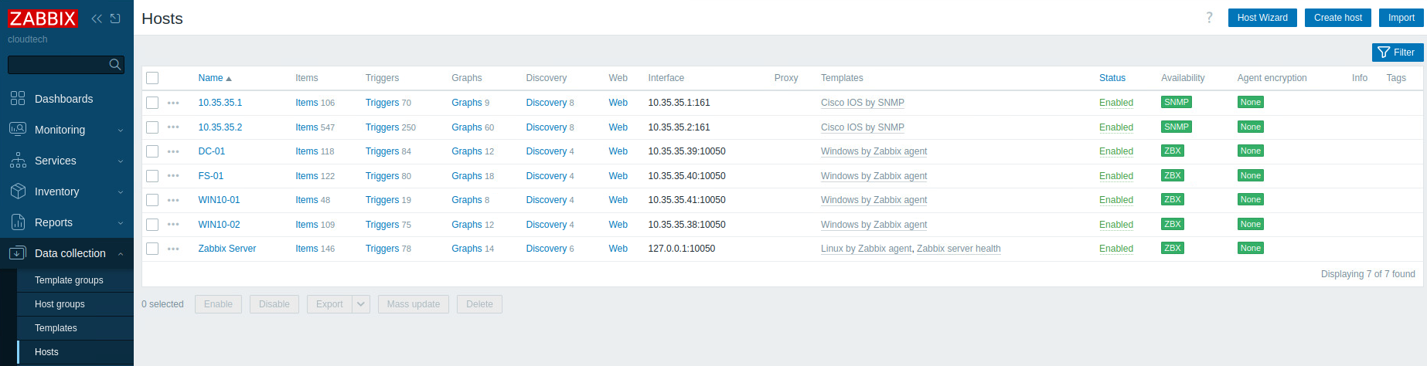Tick the select-all hosts checkbox in header
The image size is (1427, 366).
[x=152, y=78]
